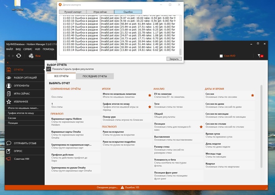The width and height of the screenshot is (275, 195).
Task: Open saved report named 1
Action: click(75, 105)
